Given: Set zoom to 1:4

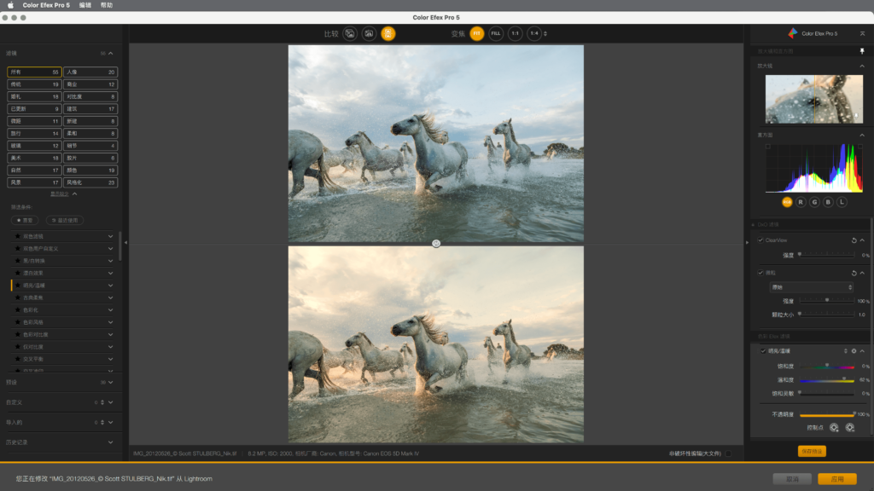Looking at the screenshot, I should coord(534,33).
